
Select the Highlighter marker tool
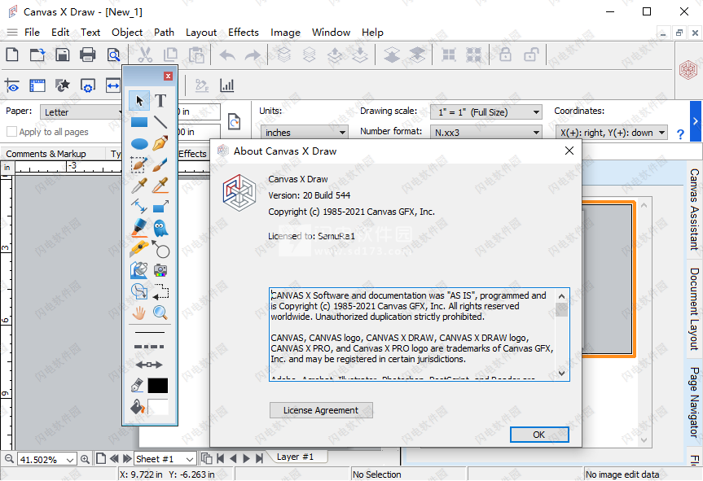click(139, 228)
